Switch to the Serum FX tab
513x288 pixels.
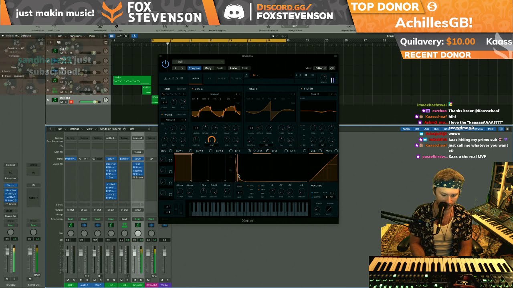point(209,78)
